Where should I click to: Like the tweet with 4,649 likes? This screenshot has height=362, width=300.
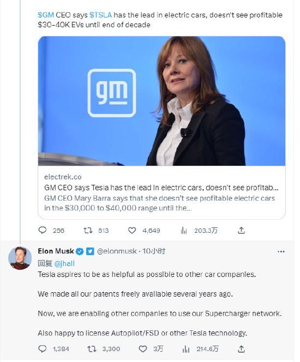(x=132, y=230)
